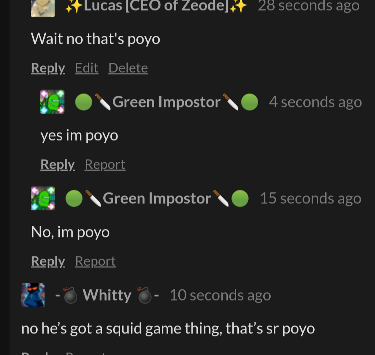This screenshot has height=355, width=375.
Task: Reply to the "No, im poyo" comment
Action: point(48,261)
